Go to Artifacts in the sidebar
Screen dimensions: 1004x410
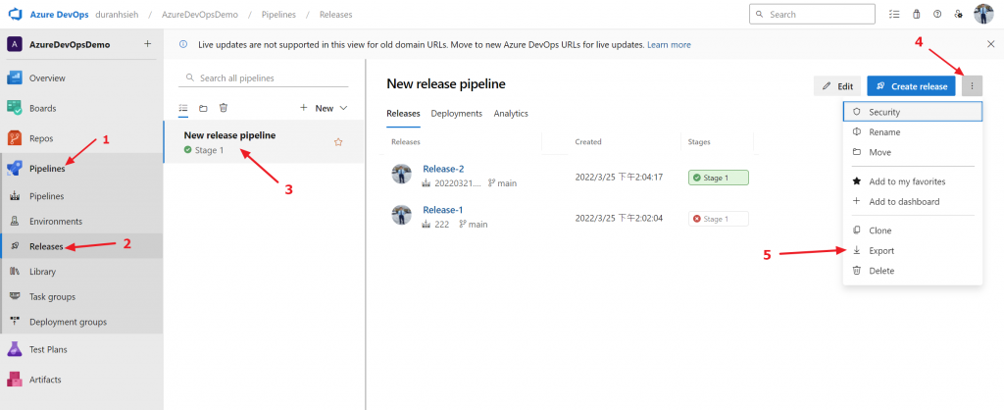pos(81,380)
